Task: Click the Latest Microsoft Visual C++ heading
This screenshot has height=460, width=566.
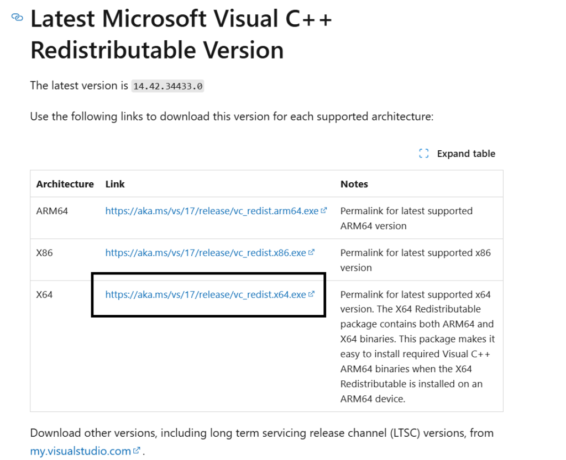Action: pos(181,34)
